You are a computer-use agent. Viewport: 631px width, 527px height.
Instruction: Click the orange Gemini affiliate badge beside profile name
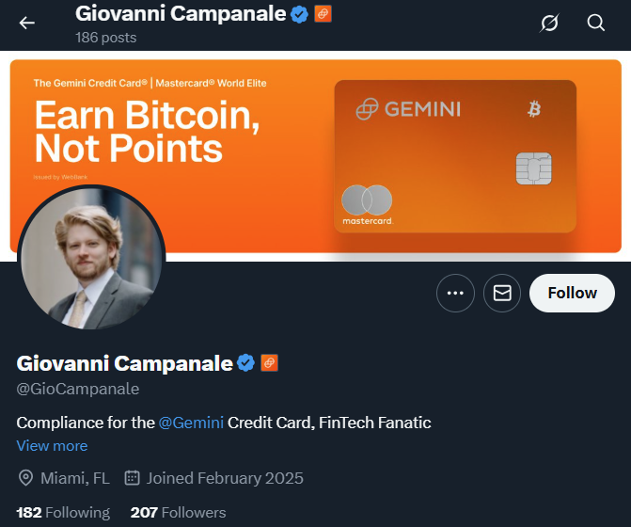pos(269,363)
